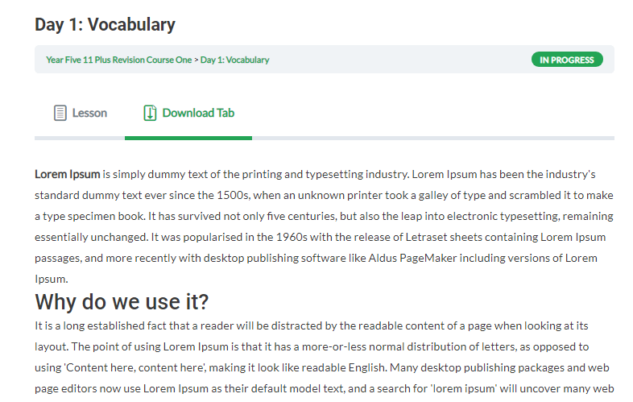This screenshot has width=633, height=402.
Task: Click the breadcrumb separator arrow
Action: pos(197,60)
